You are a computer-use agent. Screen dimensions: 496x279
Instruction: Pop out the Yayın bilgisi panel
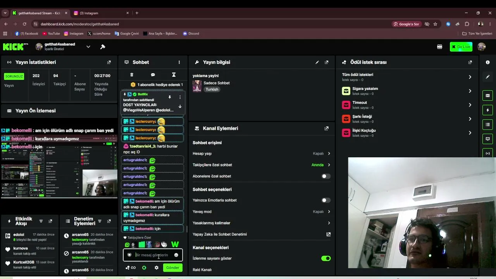pos(327,62)
